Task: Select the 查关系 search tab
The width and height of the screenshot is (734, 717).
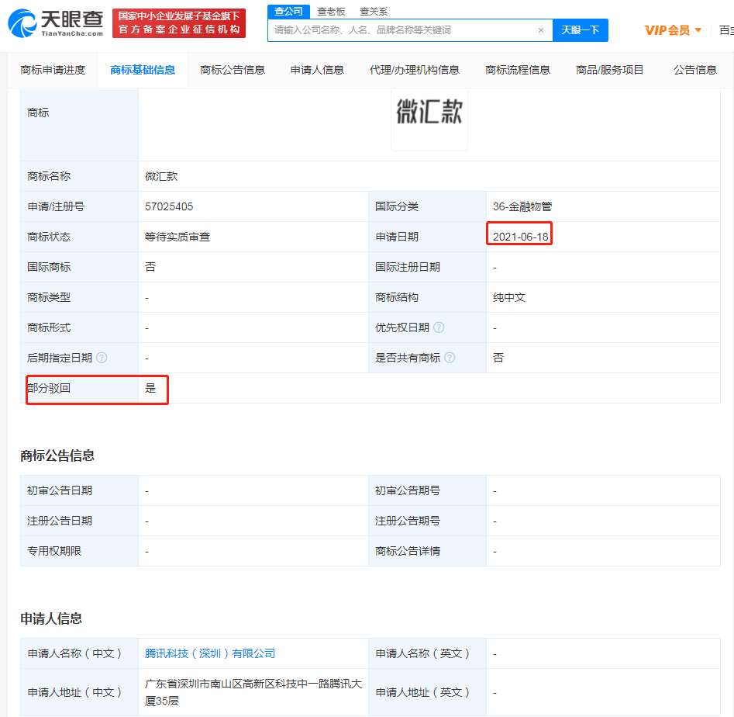Action: (x=374, y=11)
